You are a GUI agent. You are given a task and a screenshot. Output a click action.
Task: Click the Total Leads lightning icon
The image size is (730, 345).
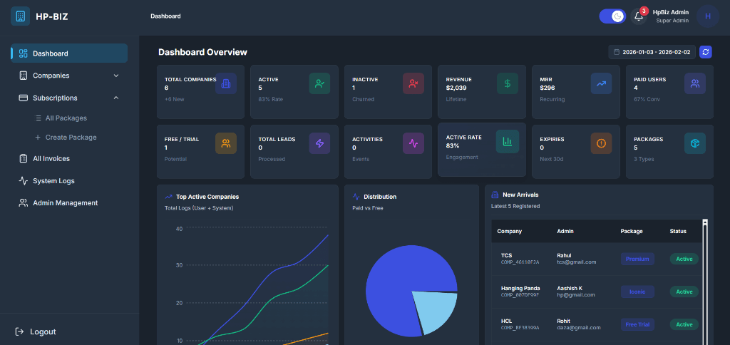320,143
